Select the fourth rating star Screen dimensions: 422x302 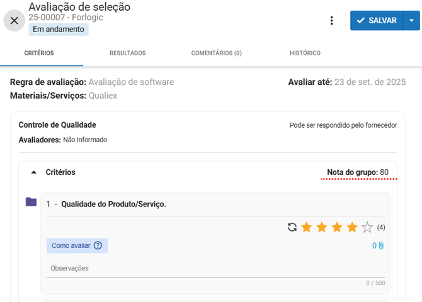coord(352,227)
